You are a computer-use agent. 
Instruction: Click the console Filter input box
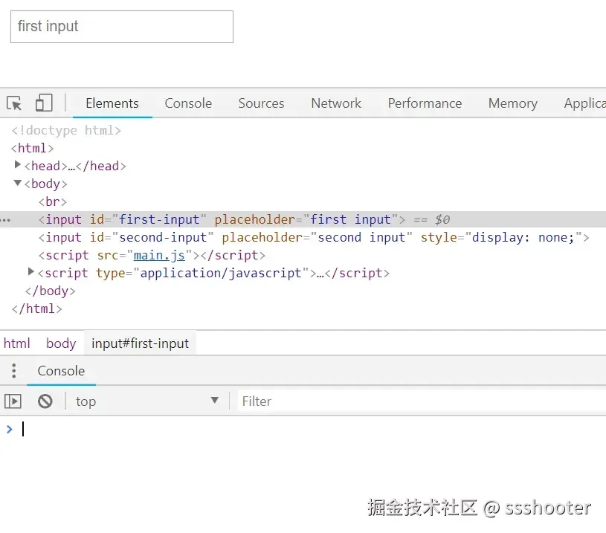[x=416, y=401]
